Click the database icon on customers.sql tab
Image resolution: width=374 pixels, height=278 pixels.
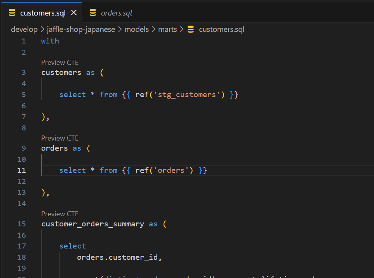[x=12, y=13]
